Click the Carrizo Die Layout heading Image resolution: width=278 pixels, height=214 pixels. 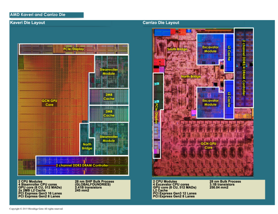point(161,23)
